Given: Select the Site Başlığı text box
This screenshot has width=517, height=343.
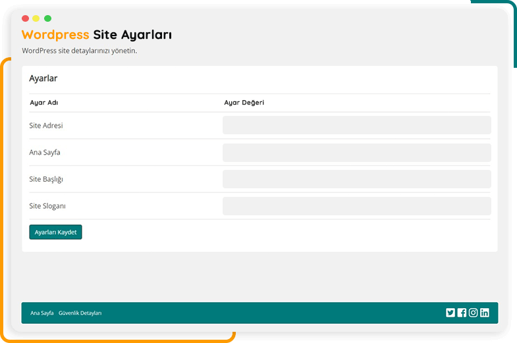Looking at the screenshot, I should click(x=356, y=179).
